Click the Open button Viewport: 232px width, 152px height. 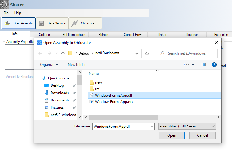pos(172,135)
